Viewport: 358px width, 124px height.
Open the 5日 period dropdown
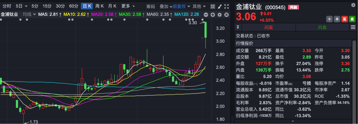tap(22, 6)
